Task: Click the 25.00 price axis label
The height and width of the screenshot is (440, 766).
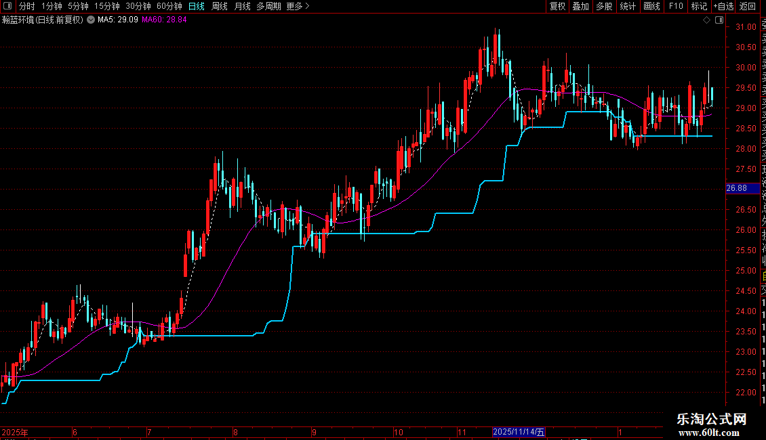Action: (746, 271)
